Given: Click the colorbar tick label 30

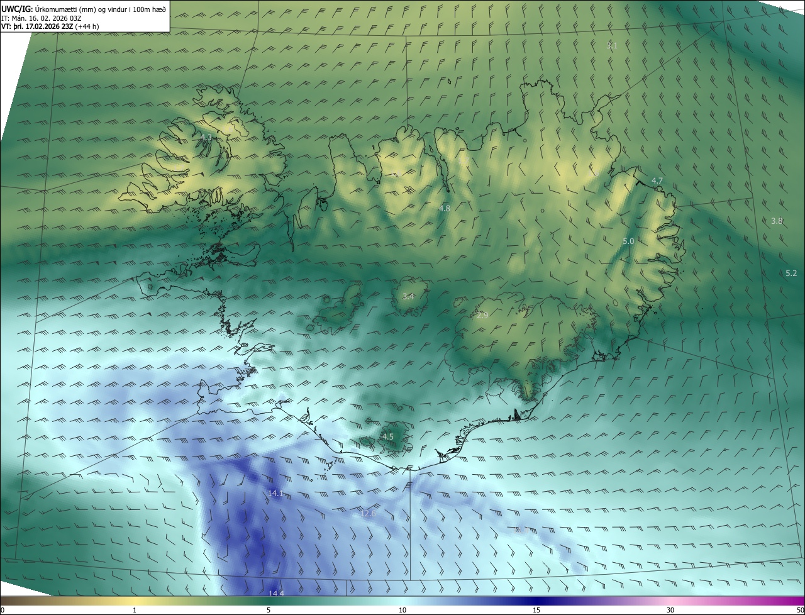Looking at the screenshot, I should (x=670, y=610).
